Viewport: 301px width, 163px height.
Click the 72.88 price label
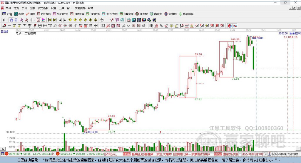235,79
